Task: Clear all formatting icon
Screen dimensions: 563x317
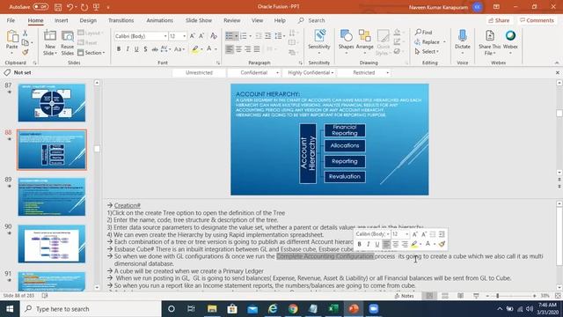Action: click(214, 36)
